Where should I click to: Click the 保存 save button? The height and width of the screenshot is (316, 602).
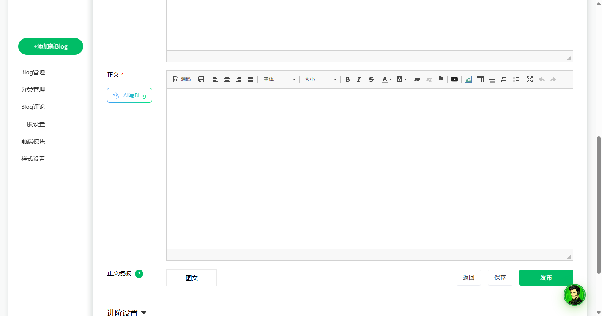(x=500, y=278)
